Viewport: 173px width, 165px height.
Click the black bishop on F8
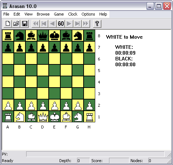click(x=66, y=35)
